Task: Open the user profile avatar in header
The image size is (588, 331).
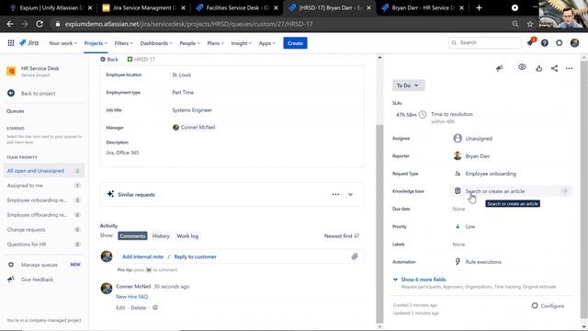Action: [x=574, y=43]
